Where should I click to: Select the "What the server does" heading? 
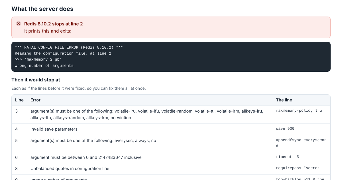click(x=42, y=9)
